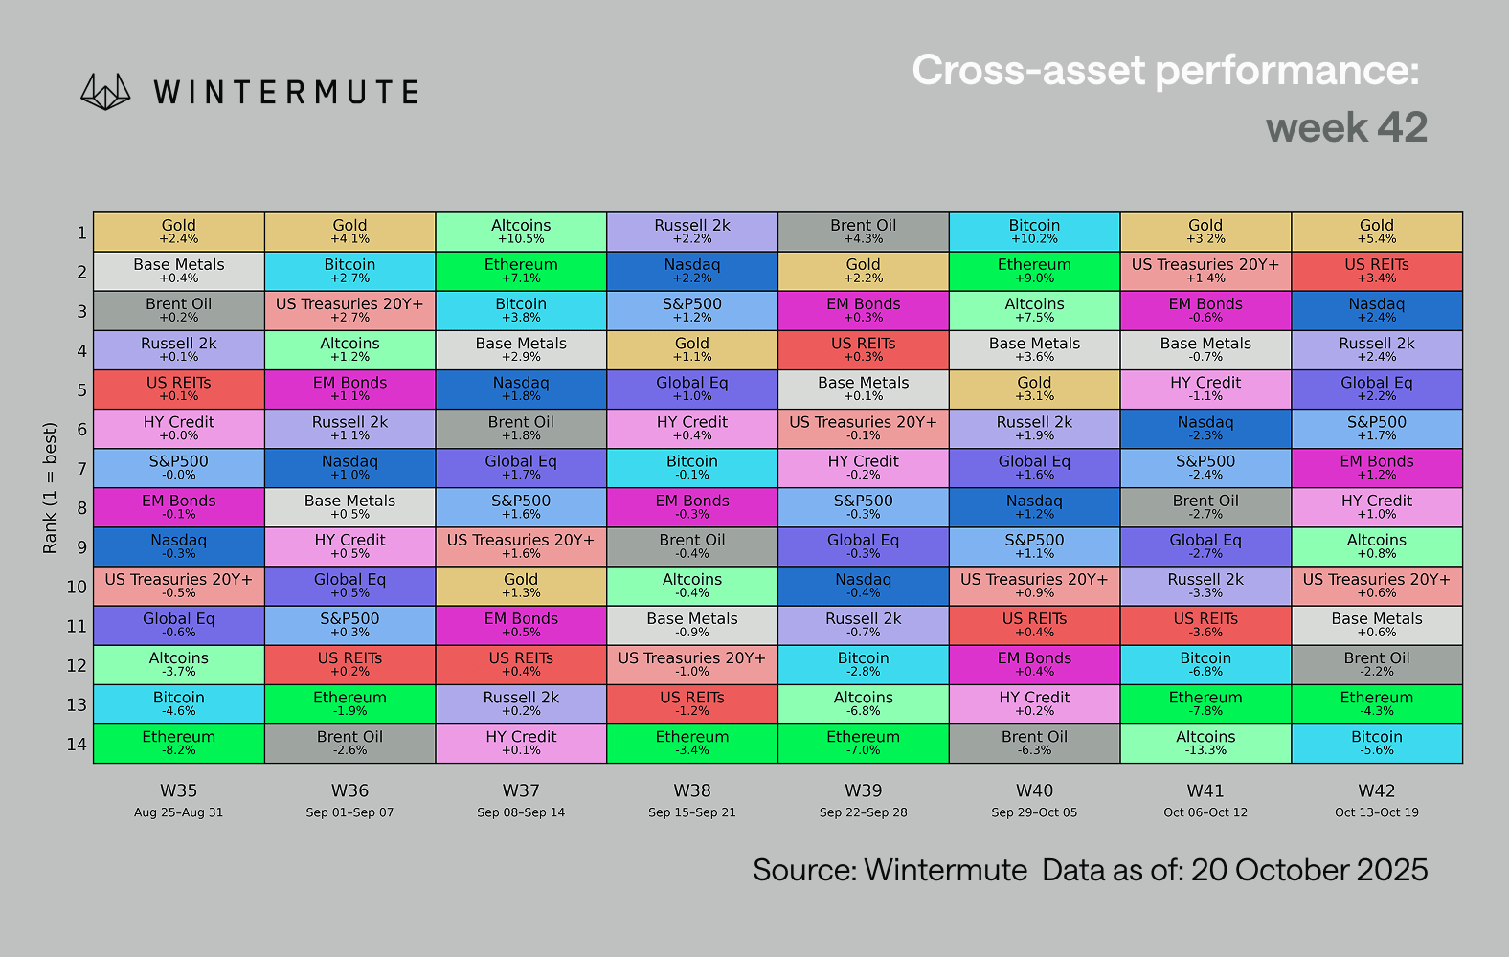Image resolution: width=1509 pixels, height=957 pixels.
Task: Click the W36 column label
Action: click(349, 790)
